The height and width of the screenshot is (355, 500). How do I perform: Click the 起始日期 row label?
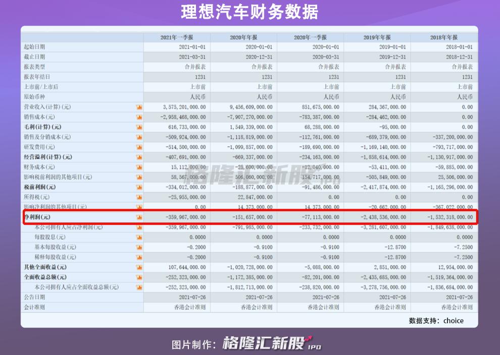click(34, 47)
